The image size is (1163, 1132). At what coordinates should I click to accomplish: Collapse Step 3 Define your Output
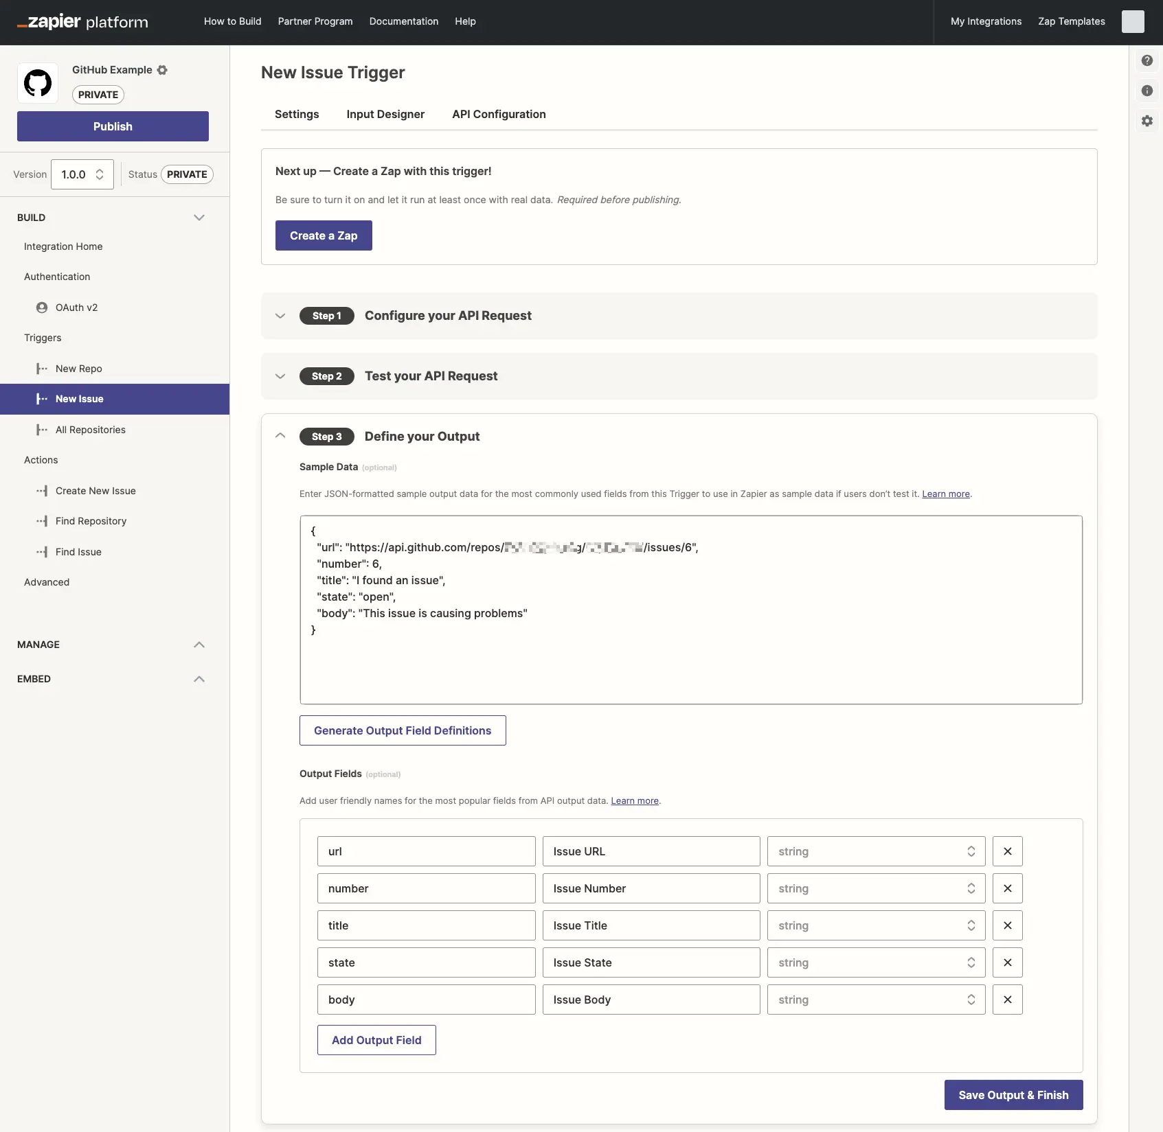(x=280, y=436)
